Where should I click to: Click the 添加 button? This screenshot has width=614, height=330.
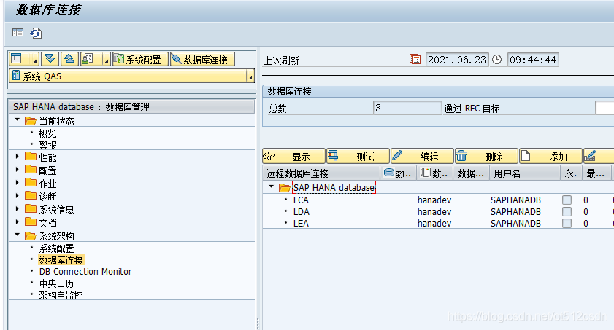pos(550,156)
